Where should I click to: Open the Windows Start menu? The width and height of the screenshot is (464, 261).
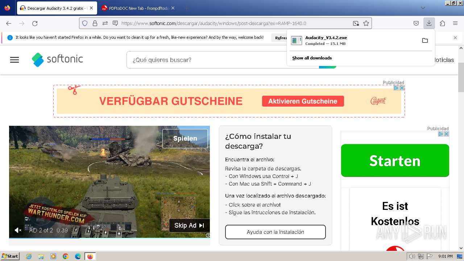coord(10,256)
